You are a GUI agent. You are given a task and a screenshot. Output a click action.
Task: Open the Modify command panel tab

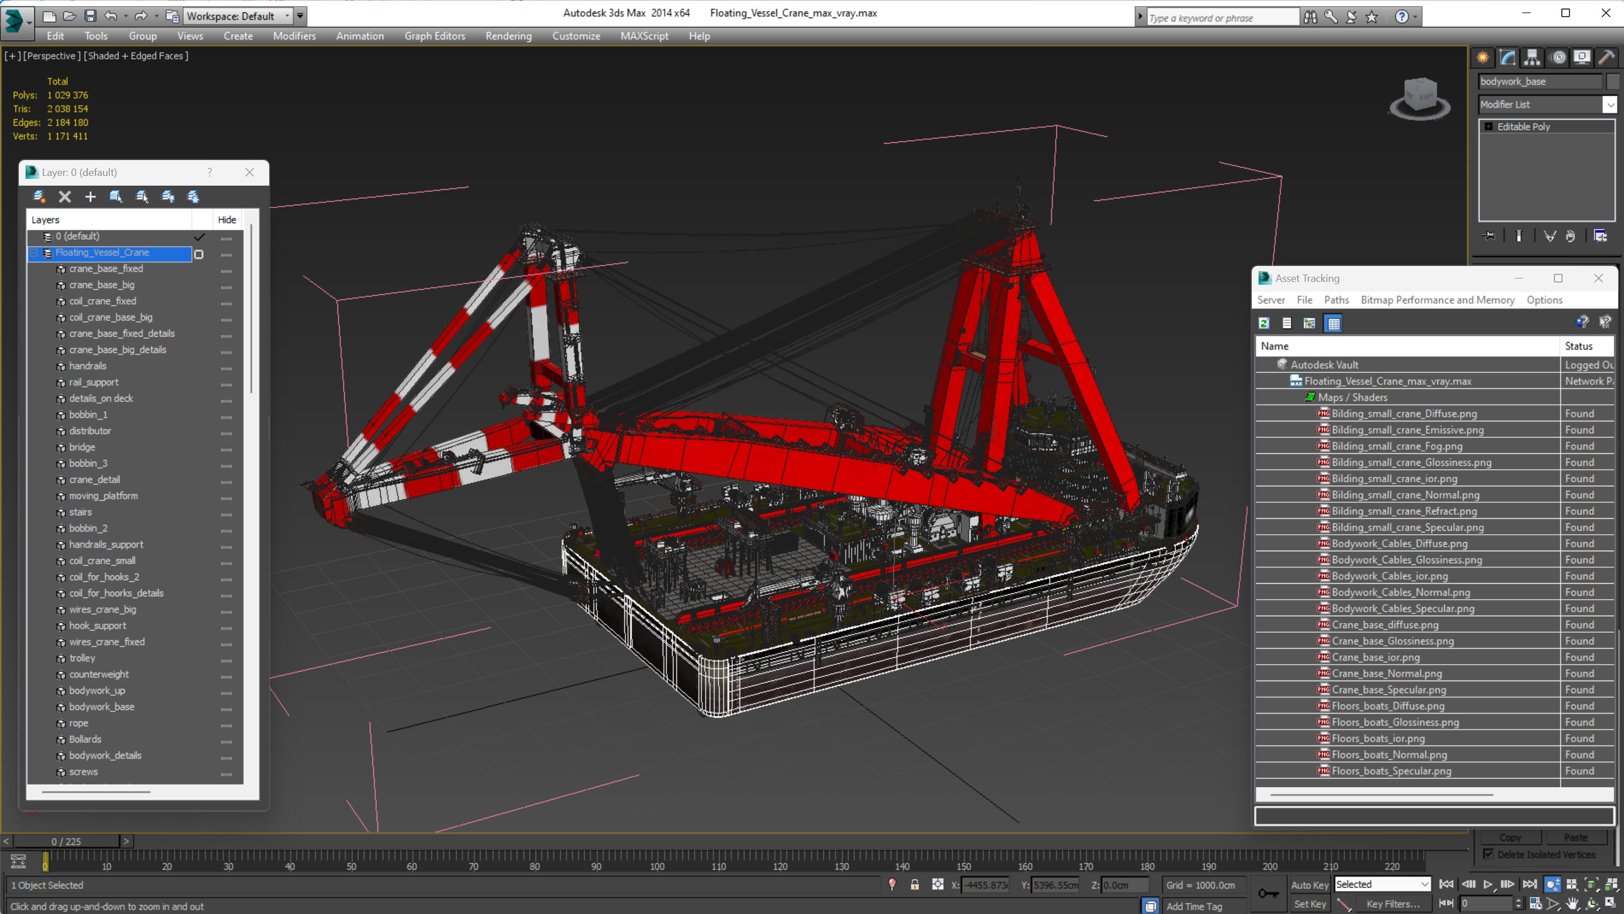tap(1507, 58)
